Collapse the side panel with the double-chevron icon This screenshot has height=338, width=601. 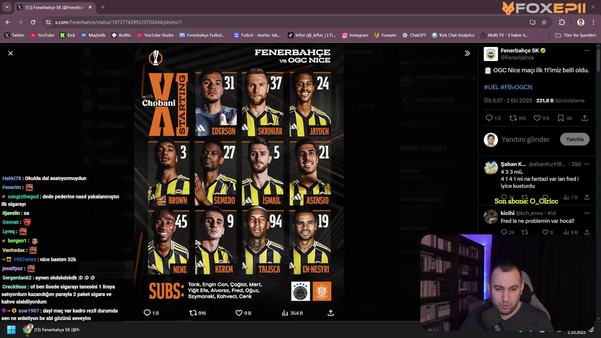467,54
